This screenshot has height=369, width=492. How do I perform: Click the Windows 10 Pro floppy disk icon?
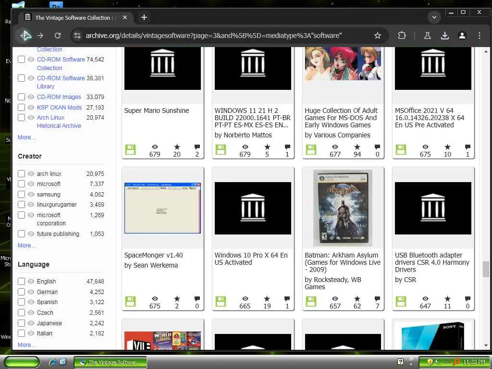coord(221,302)
